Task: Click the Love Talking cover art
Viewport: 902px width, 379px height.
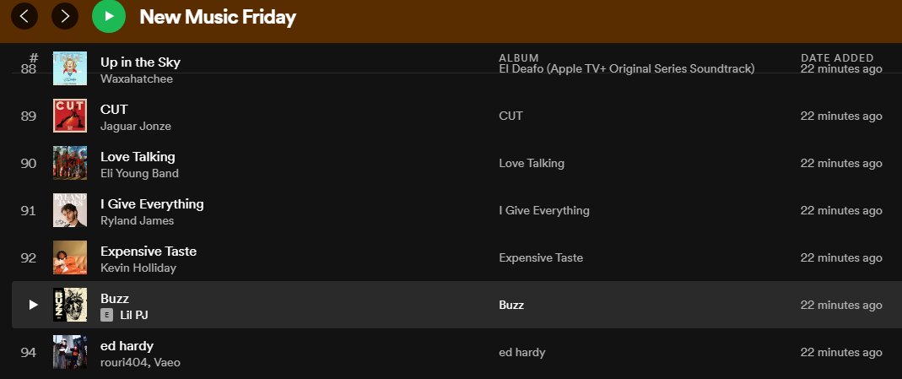Action: click(70, 163)
